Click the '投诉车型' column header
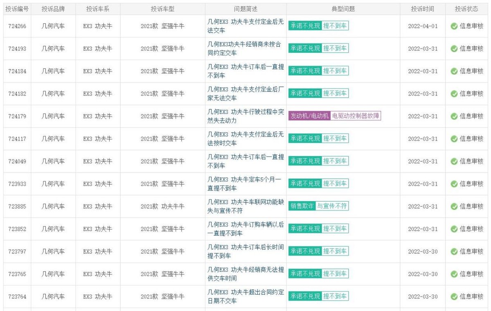The image size is (491, 311). (162, 9)
